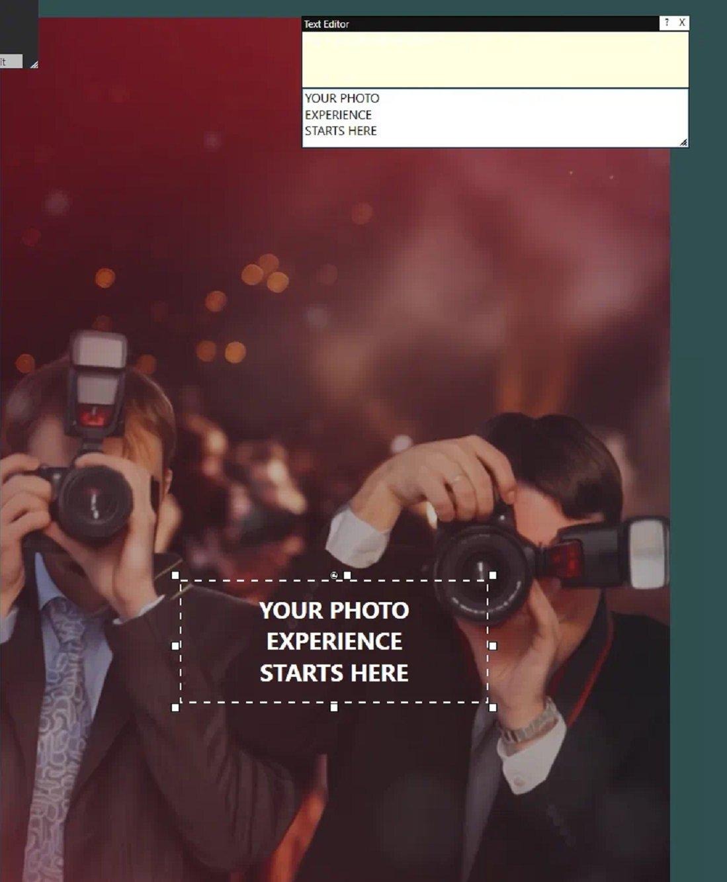Place cursor on "EXPERIENCE" line in Text Editor
This screenshot has width=727, height=882.
click(338, 114)
